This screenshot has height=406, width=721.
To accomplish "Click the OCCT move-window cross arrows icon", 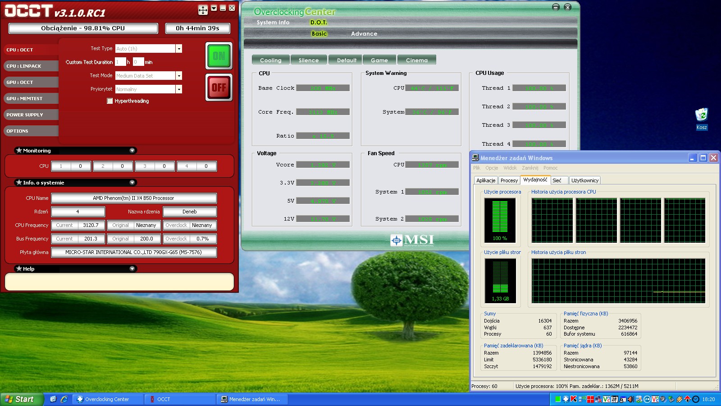I will 203,9.
